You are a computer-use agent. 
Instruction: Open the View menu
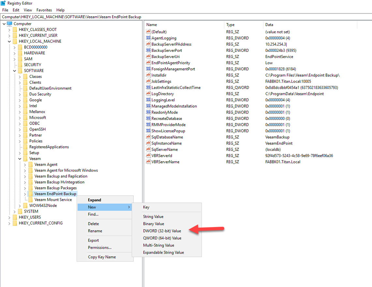coord(28,10)
